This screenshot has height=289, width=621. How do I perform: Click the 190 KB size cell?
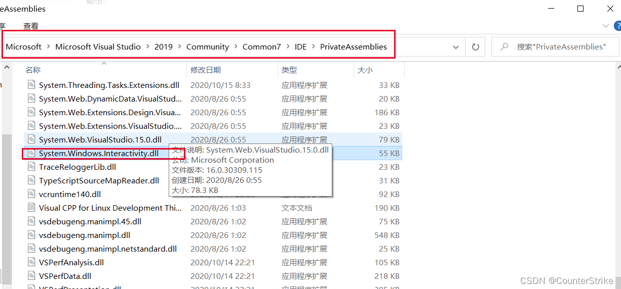(387, 208)
